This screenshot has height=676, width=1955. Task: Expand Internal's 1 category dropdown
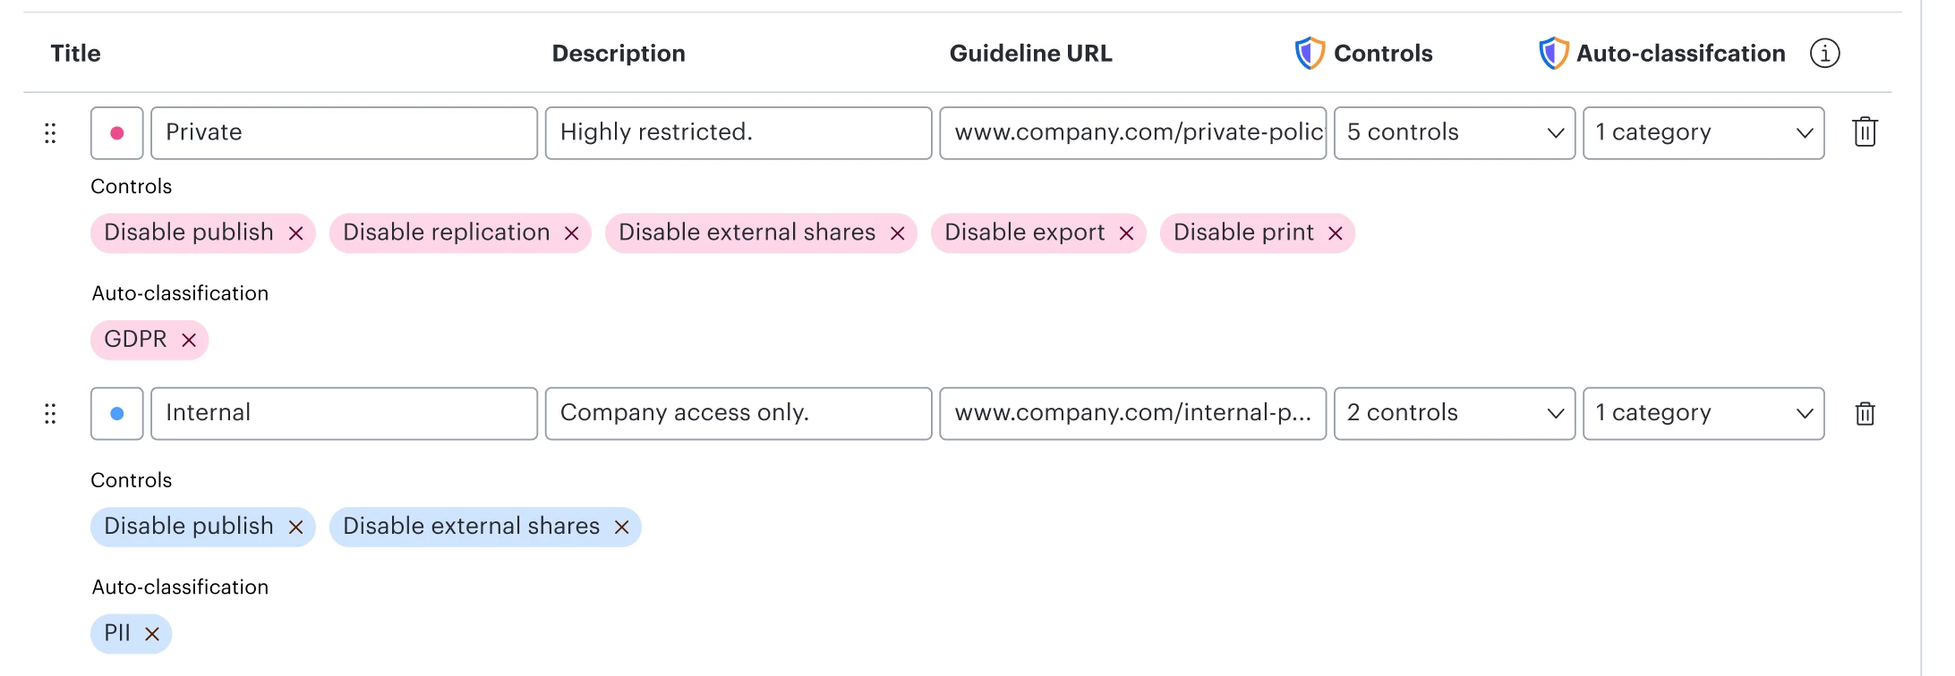(1703, 413)
